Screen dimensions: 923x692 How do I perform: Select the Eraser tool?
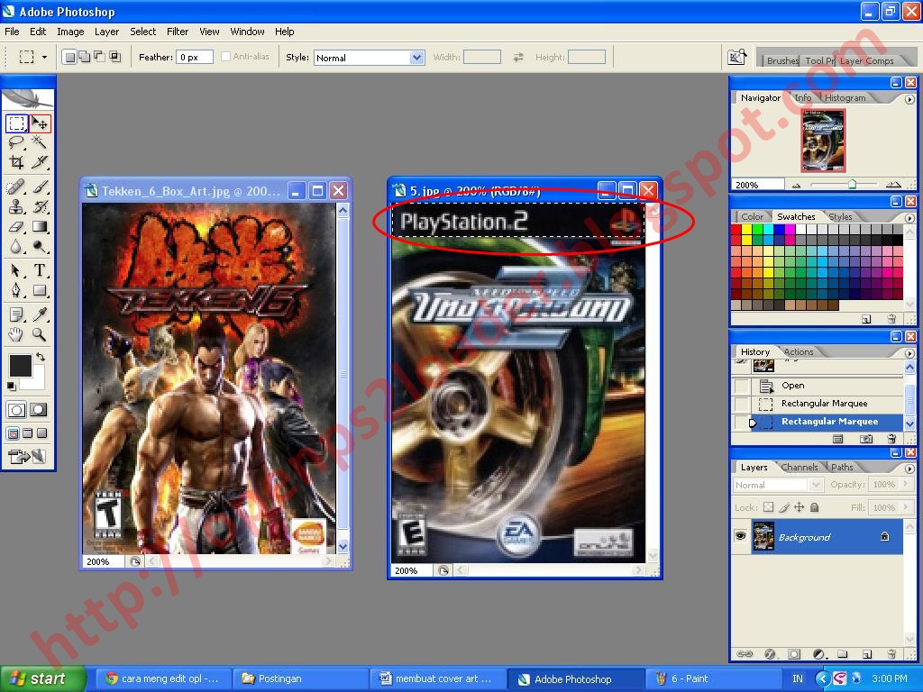(16, 226)
